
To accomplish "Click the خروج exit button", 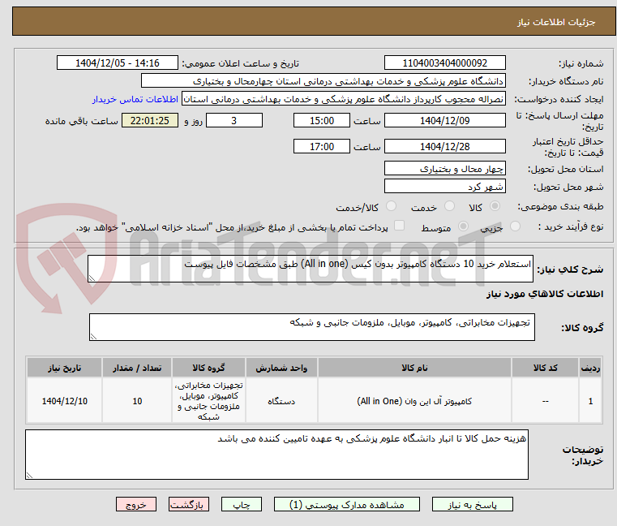I will [135, 505].
